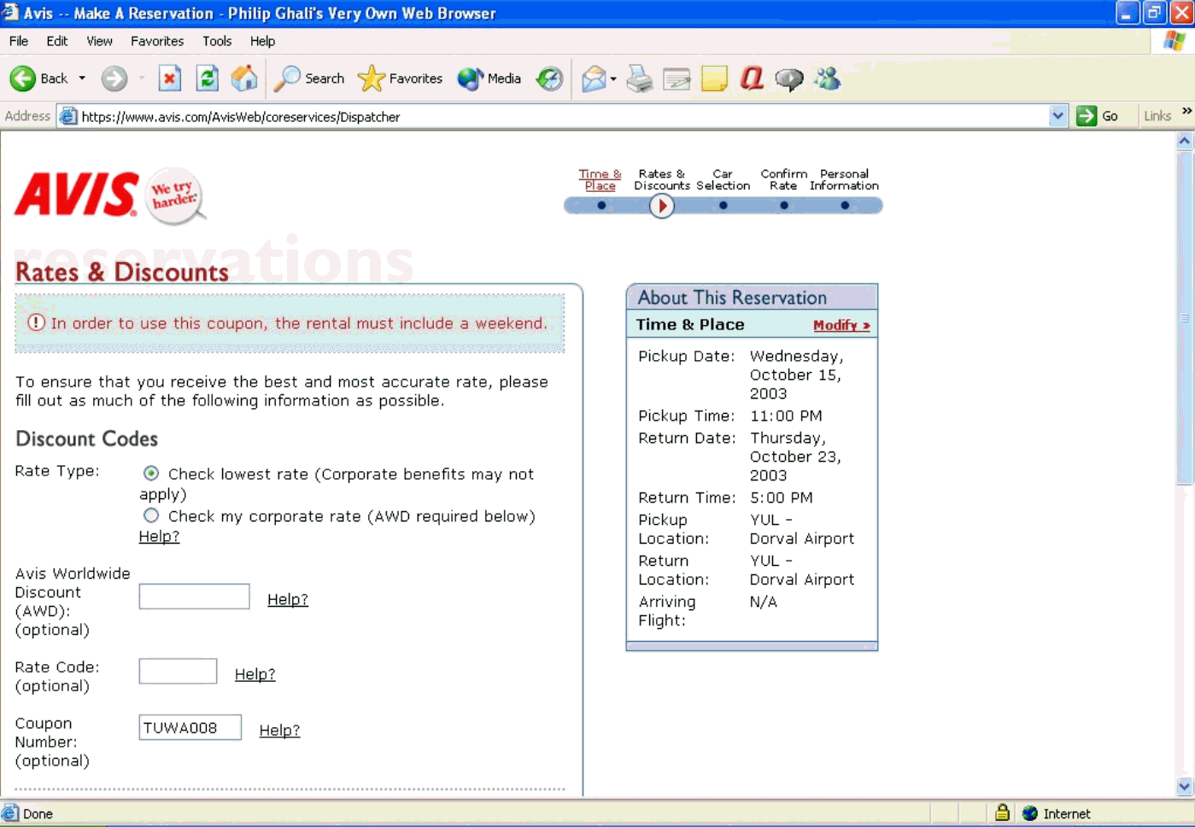Click the Done status page icon
Viewport: 1195px width, 827px height.
click(10, 813)
